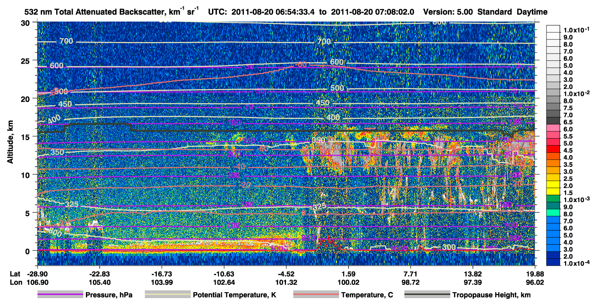594x305 pixels.
Task: Select the 'Tropopause Height, km' legend label
Action: coord(491,295)
